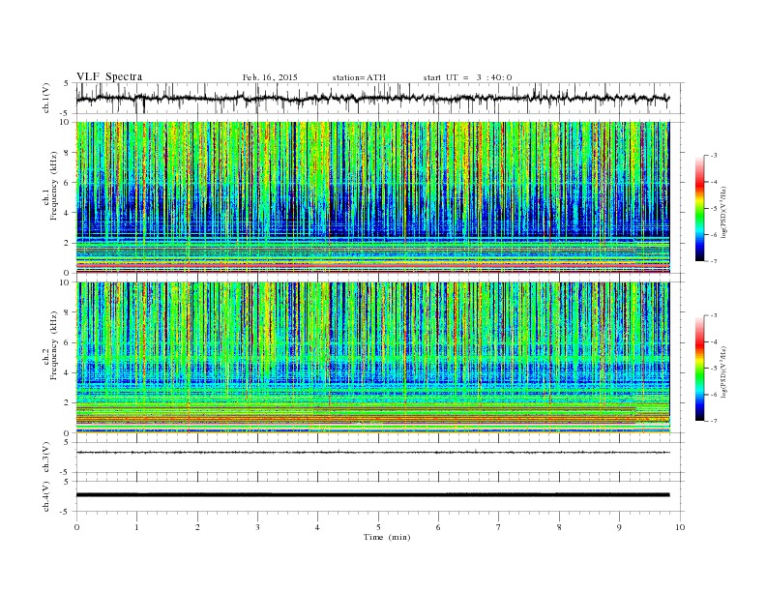This screenshot has height=592, width=766.
Task: Click the "VLF Spectra" plot title
Action: pos(109,76)
